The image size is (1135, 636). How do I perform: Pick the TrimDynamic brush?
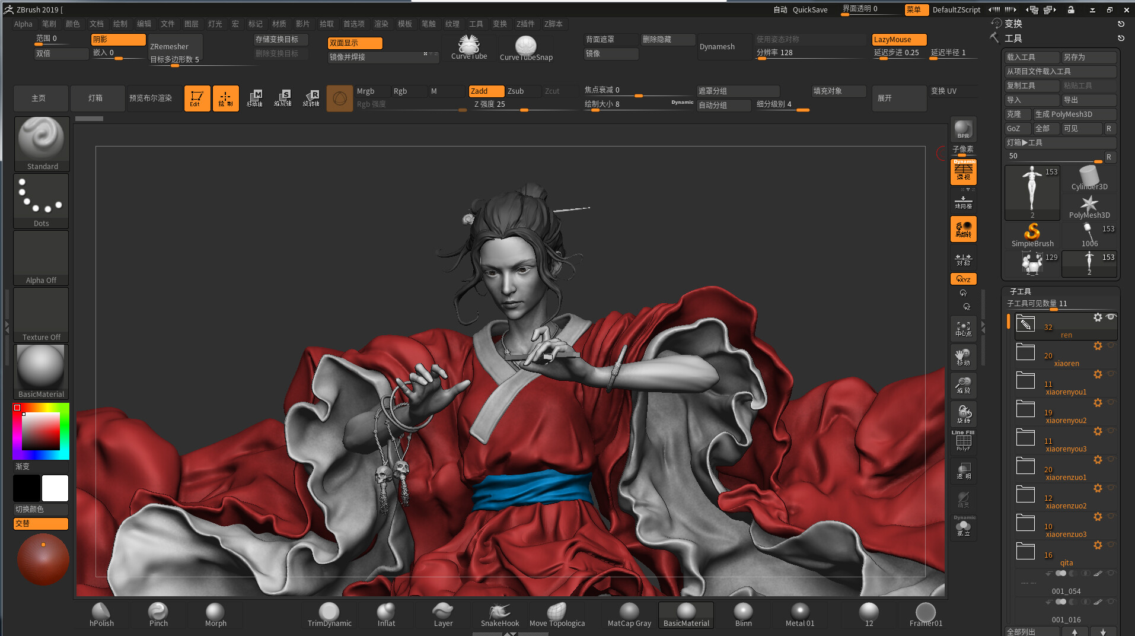coord(329,615)
